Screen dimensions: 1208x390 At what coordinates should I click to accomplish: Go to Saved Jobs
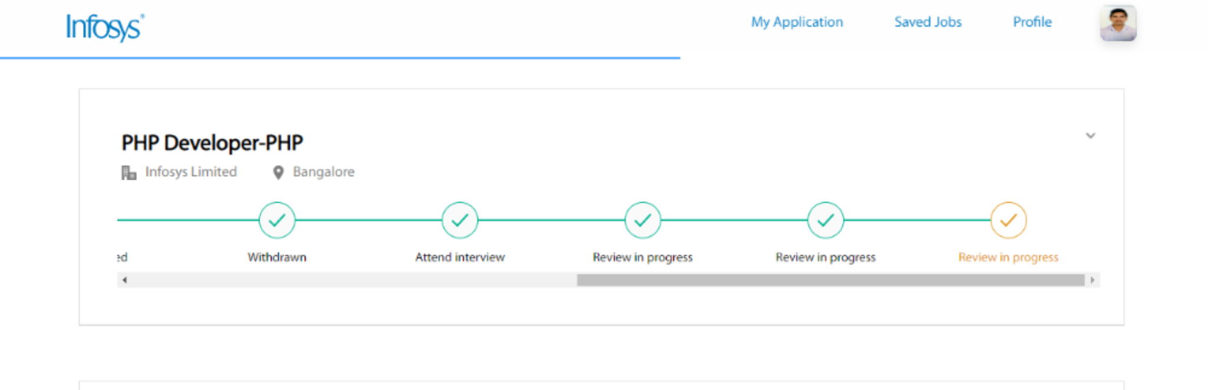coord(928,22)
